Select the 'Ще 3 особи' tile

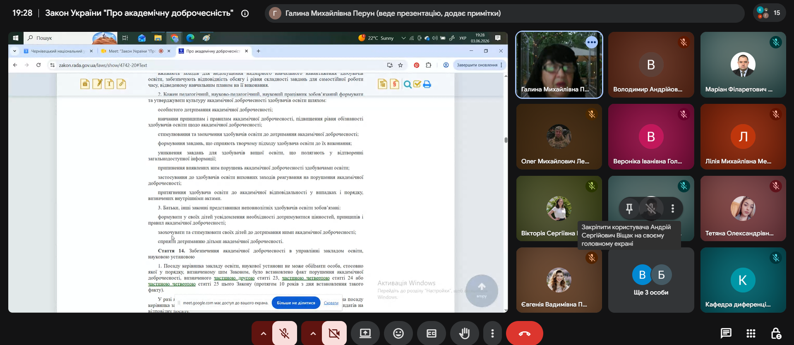tap(651, 280)
